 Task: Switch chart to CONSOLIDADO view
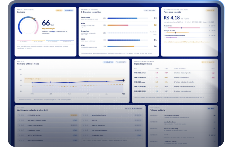pyautogui.click(x=108, y=62)
